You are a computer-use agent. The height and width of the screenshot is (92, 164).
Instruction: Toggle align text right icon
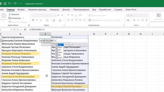[76, 20]
